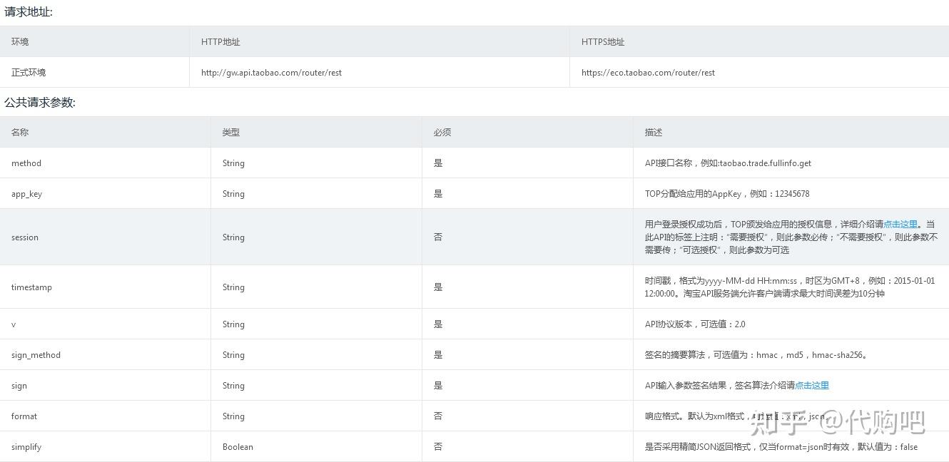Image resolution: width=949 pixels, height=462 pixels.
Task: Select the v parameter cell
Action: click(x=13, y=324)
